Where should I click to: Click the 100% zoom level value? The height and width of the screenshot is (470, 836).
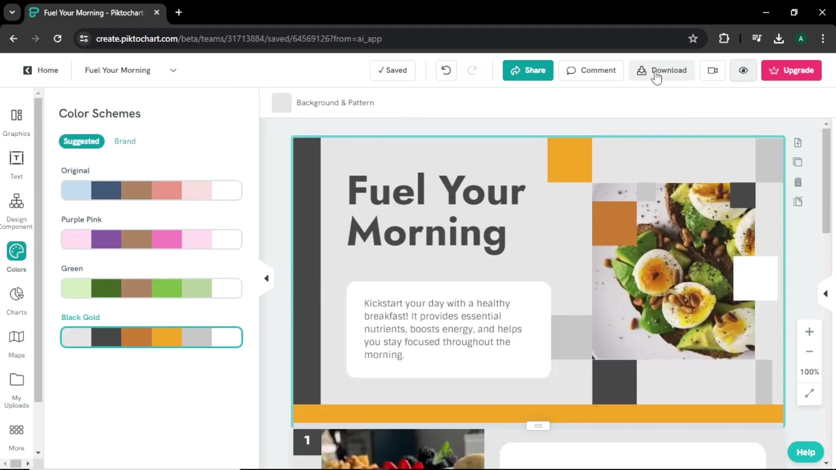coord(809,372)
